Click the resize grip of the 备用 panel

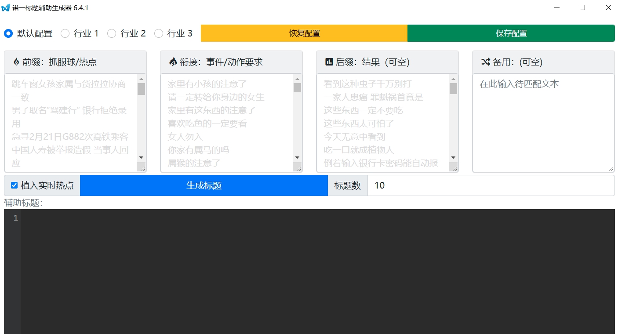point(612,168)
